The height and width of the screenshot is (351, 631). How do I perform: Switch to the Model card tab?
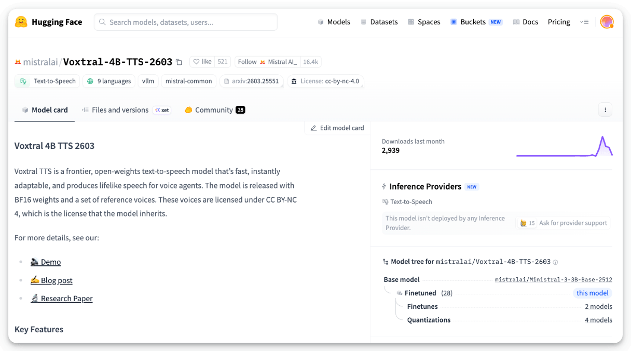pos(45,110)
